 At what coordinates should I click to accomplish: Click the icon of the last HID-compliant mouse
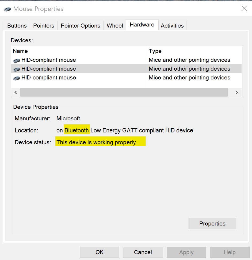pyautogui.click(x=17, y=78)
